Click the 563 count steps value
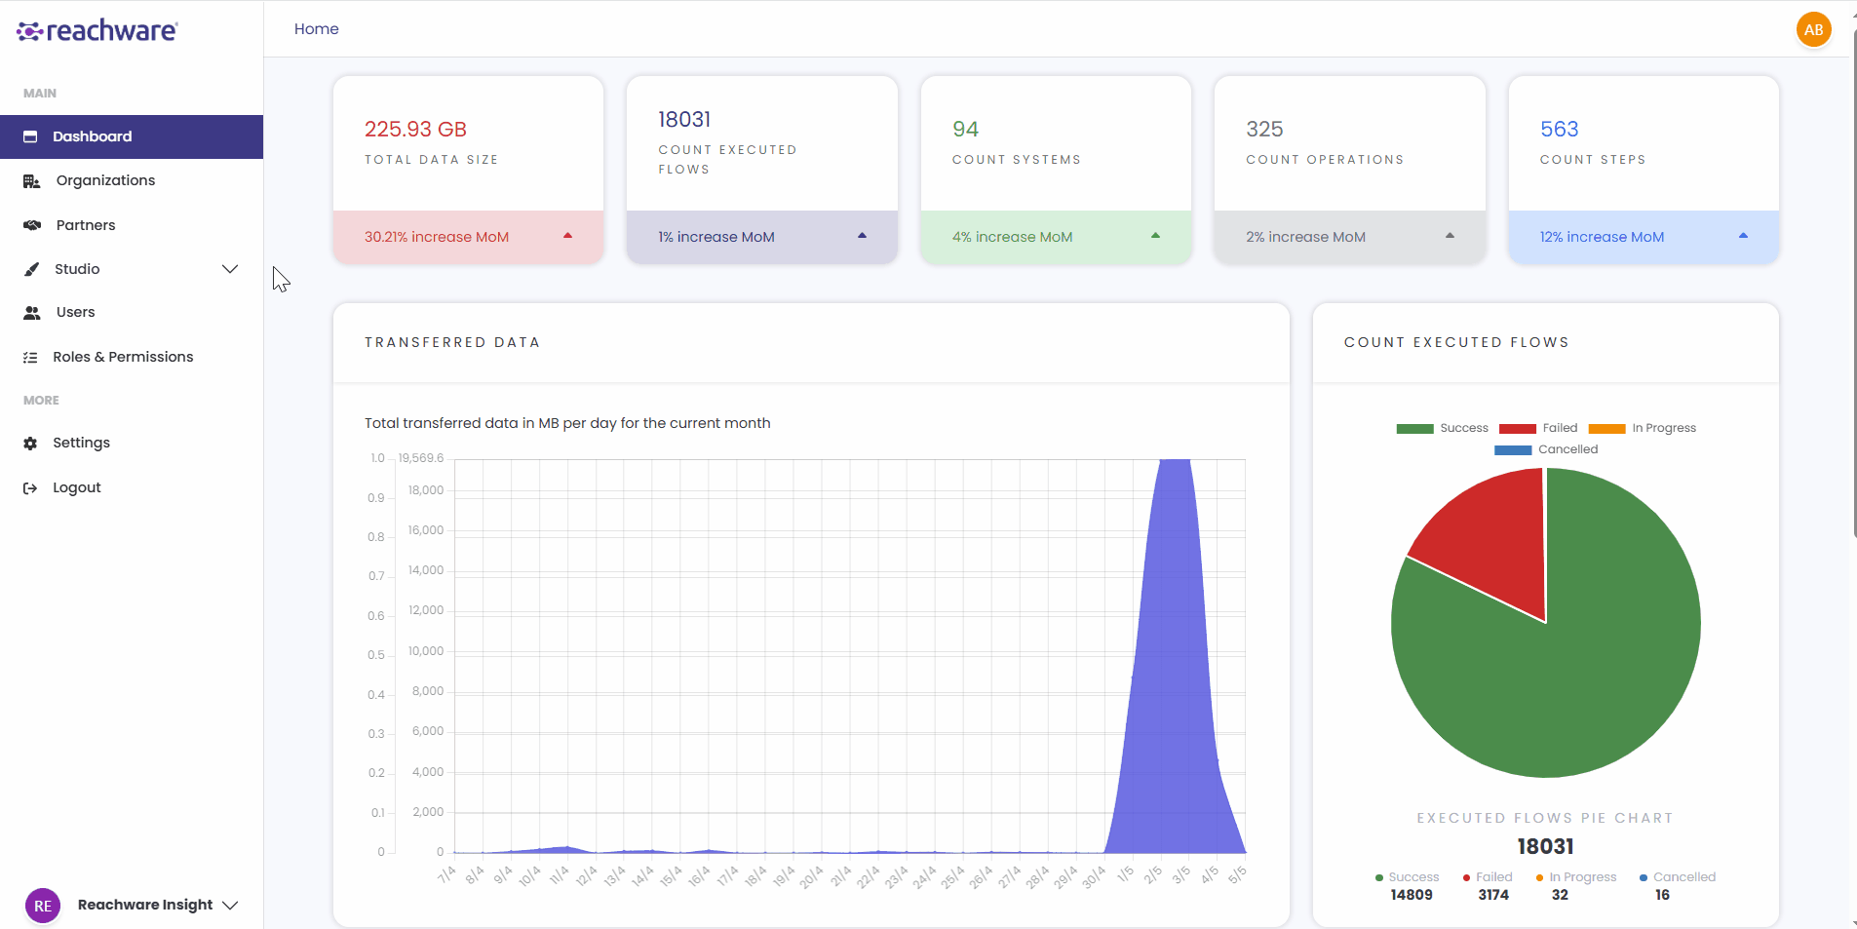The height and width of the screenshot is (929, 1857). pos(1559,130)
